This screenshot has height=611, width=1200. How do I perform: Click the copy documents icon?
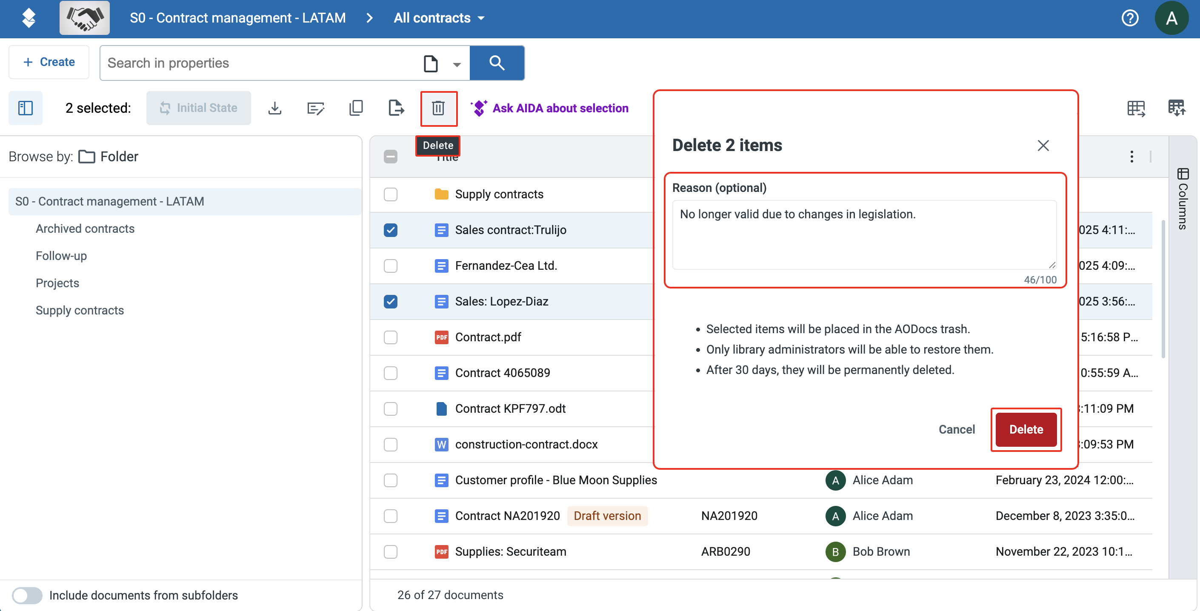point(356,108)
